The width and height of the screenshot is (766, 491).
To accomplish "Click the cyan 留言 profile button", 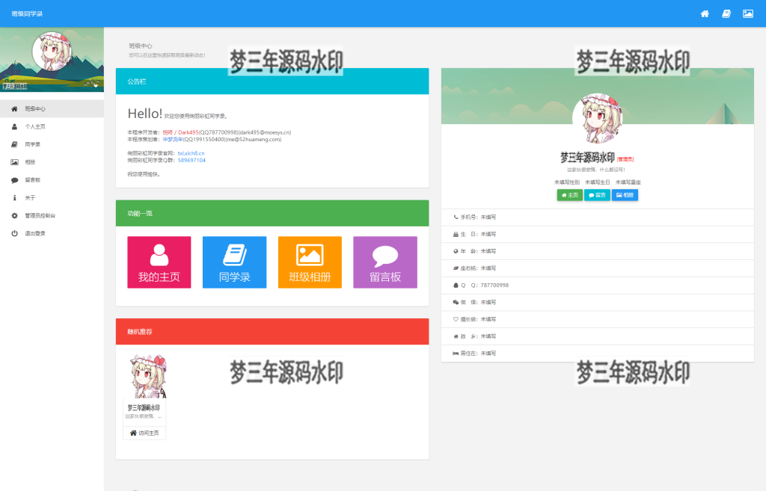I will (597, 195).
